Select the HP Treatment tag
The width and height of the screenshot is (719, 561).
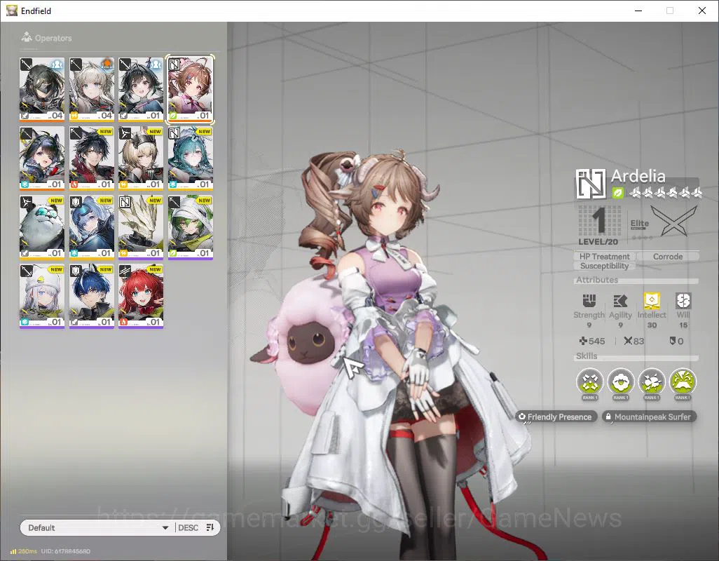point(604,257)
